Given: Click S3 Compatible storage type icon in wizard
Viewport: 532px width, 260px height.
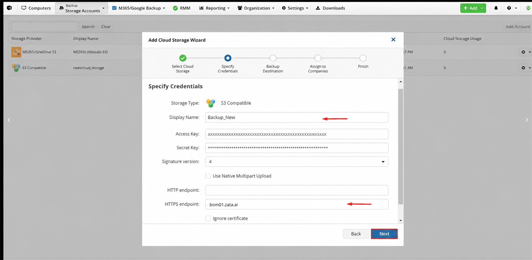Looking at the screenshot, I should pos(211,103).
